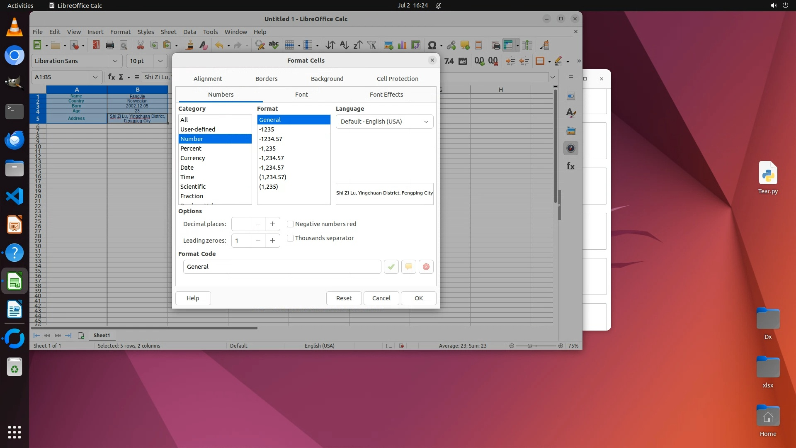Expand the Name Box cell reference dropdown
796x448 pixels.
(95, 77)
